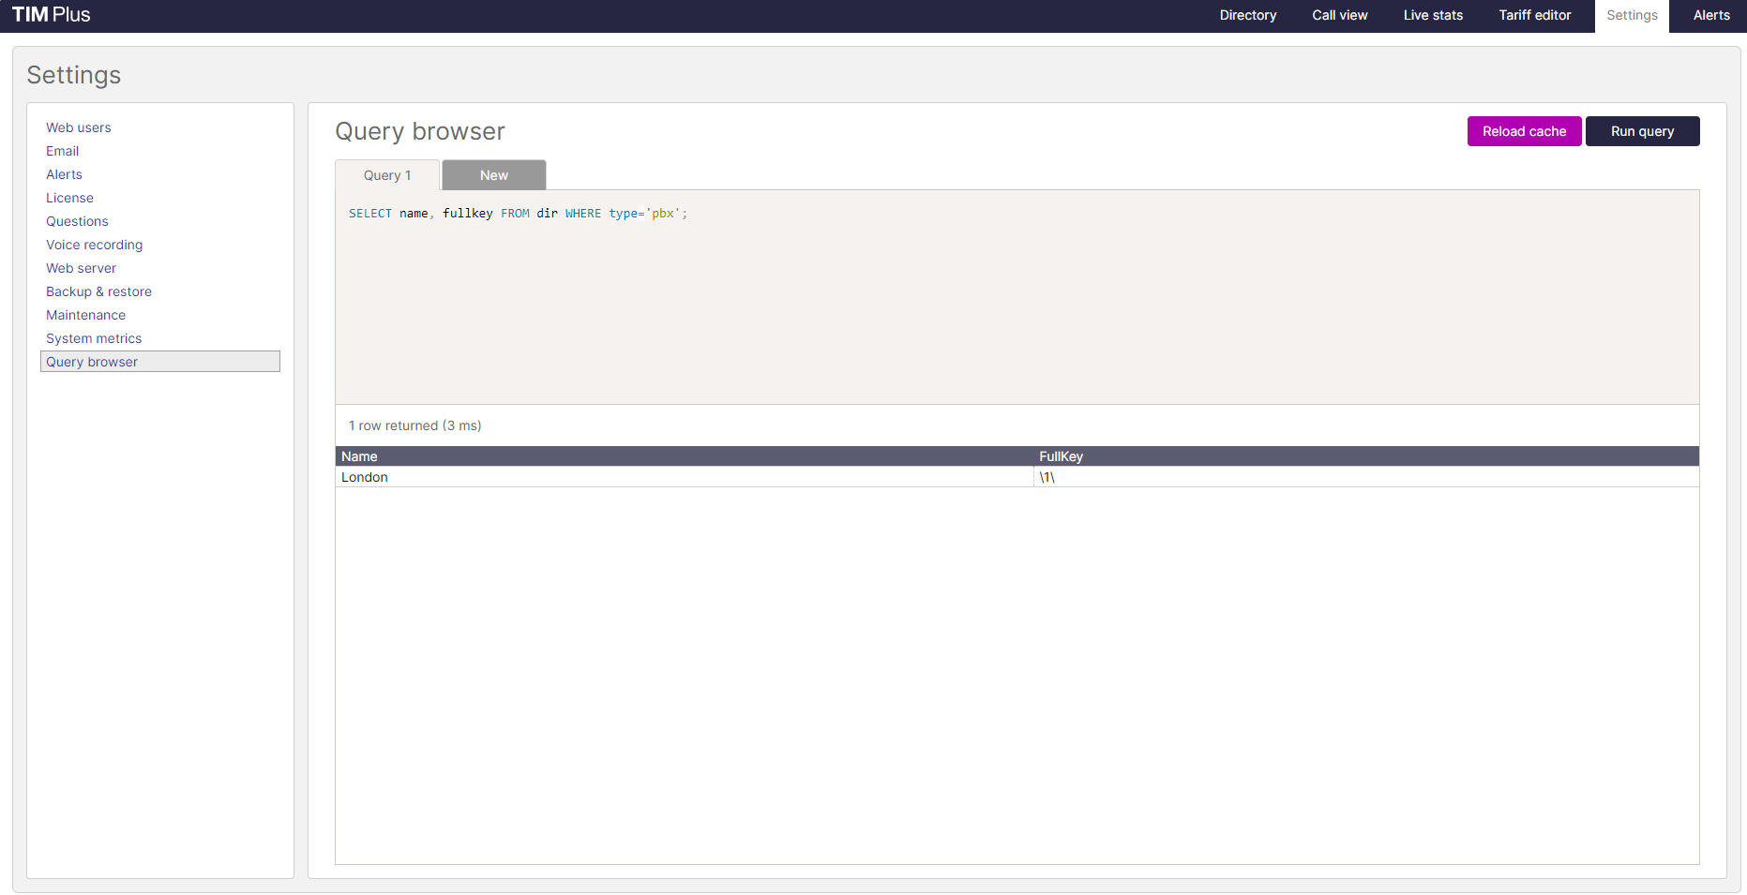Select the Query 1 tab
This screenshot has height=895, width=1747.
(x=387, y=175)
